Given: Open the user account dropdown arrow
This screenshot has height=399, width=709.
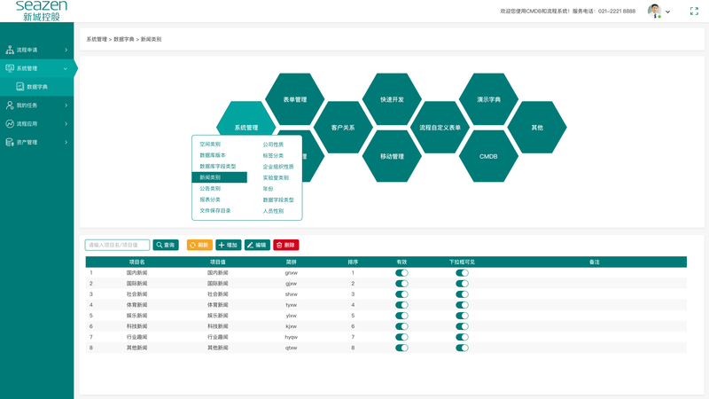Looking at the screenshot, I should pyautogui.click(x=668, y=12).
